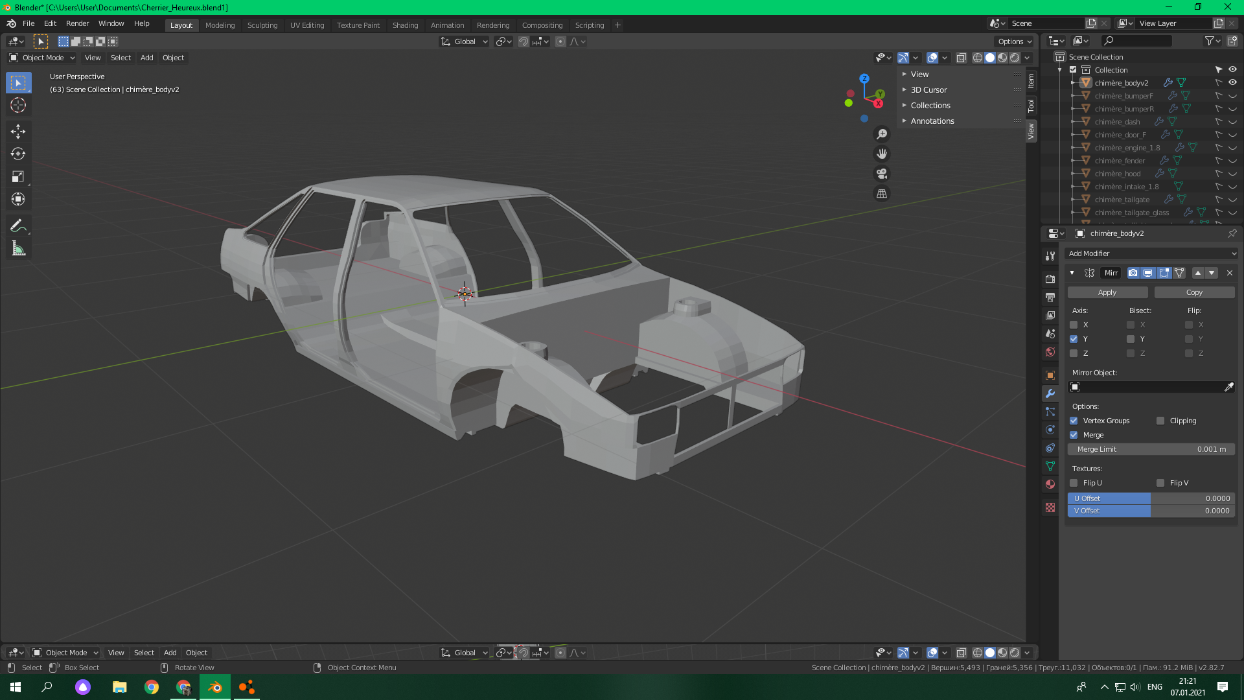
Task: Open the Render menu
Action: (x=77, y=23)
